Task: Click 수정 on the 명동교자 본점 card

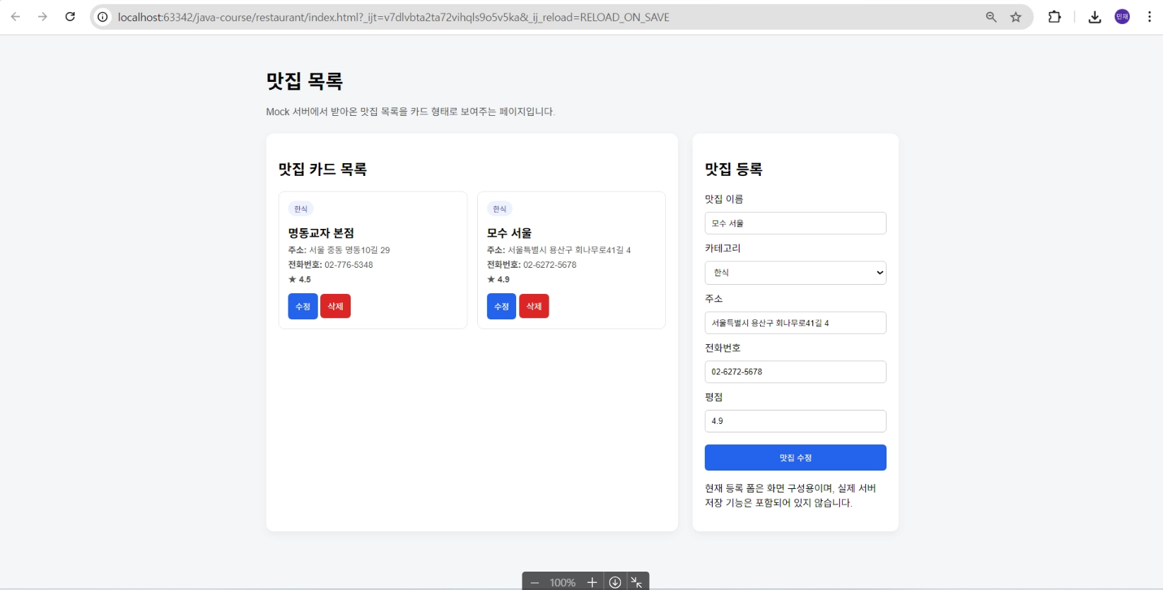Action: 303,306
